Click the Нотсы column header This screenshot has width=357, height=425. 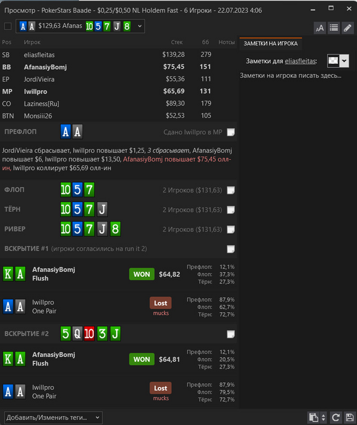pos(226,42)
